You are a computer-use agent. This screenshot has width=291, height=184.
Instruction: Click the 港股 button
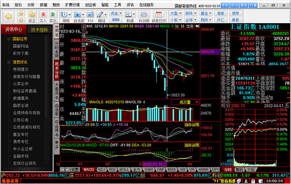coord(221,13)
